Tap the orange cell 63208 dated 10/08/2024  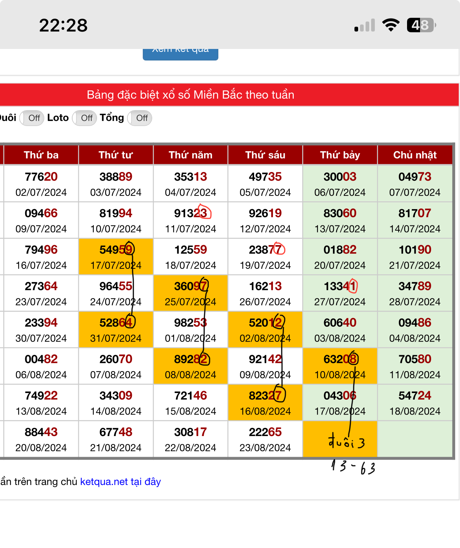pos(340,366)
